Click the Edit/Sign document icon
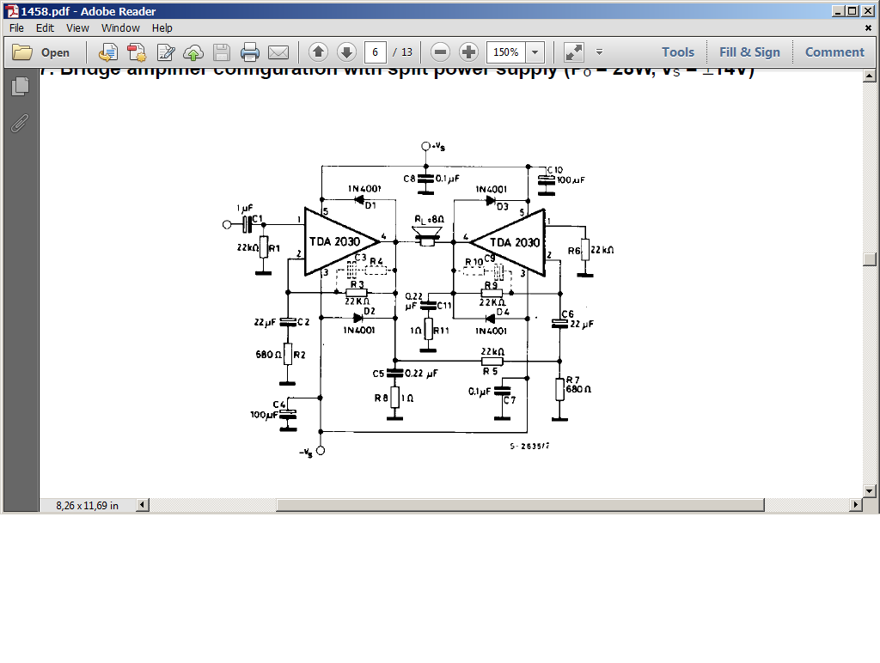Screen dimensions: 880x663 [166, 52]
